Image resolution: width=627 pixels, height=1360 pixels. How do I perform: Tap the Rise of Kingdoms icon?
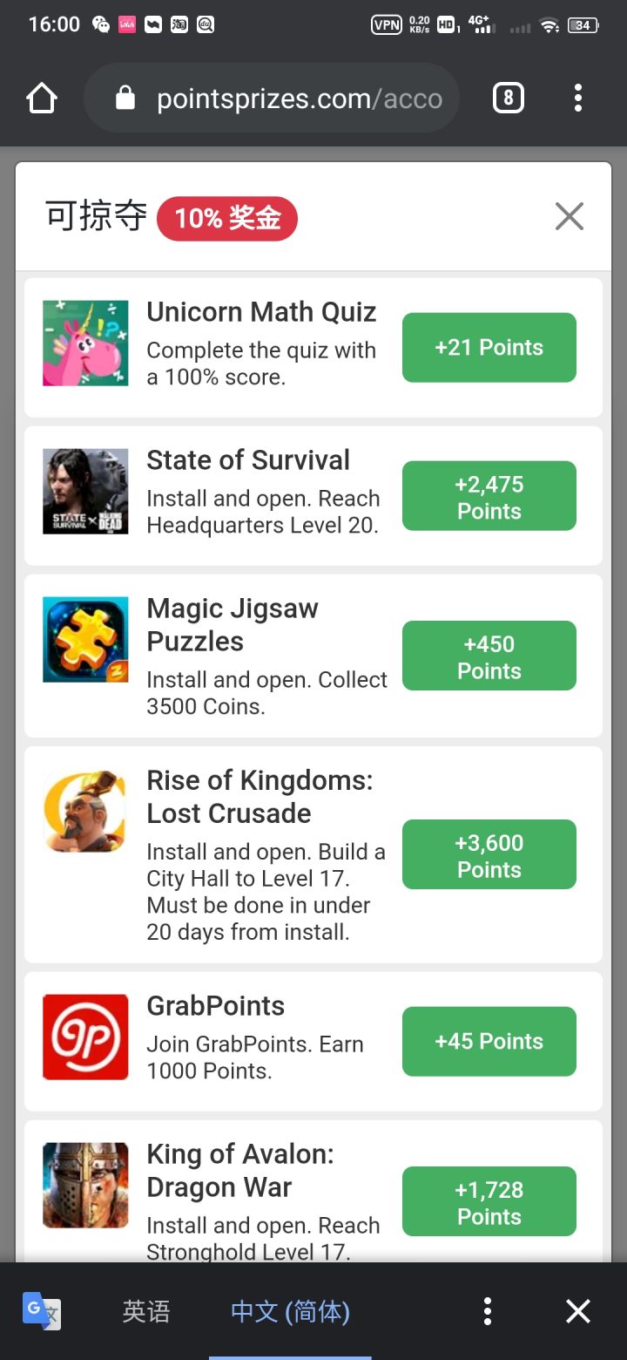pos(85,811)
